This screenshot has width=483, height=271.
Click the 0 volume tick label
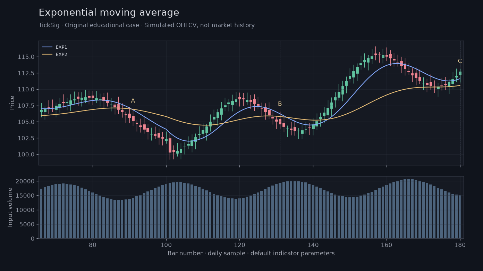[33, 239]
